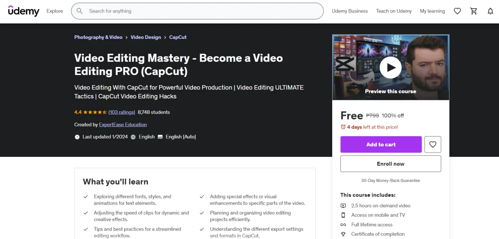Open My learning

[x=432, y=11]
